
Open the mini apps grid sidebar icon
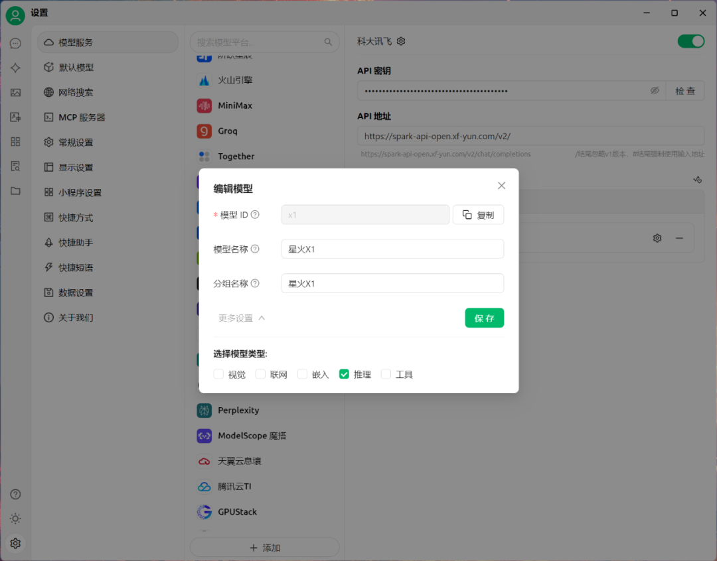point(15,142)
